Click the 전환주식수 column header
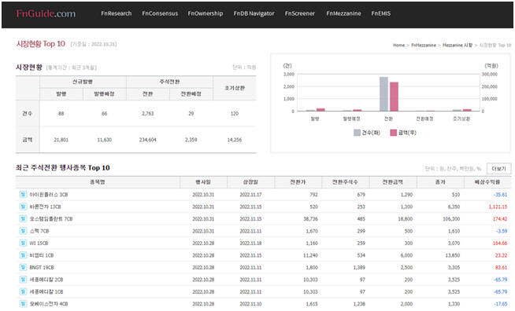This screenshot has height=311, width=515. (345, 182)
